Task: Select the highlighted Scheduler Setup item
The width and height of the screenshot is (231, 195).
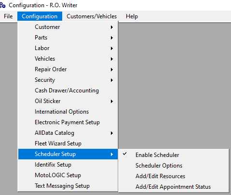Action: coord(68,154)
